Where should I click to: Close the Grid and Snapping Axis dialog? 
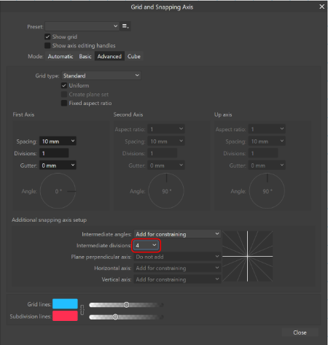point(321,7)
